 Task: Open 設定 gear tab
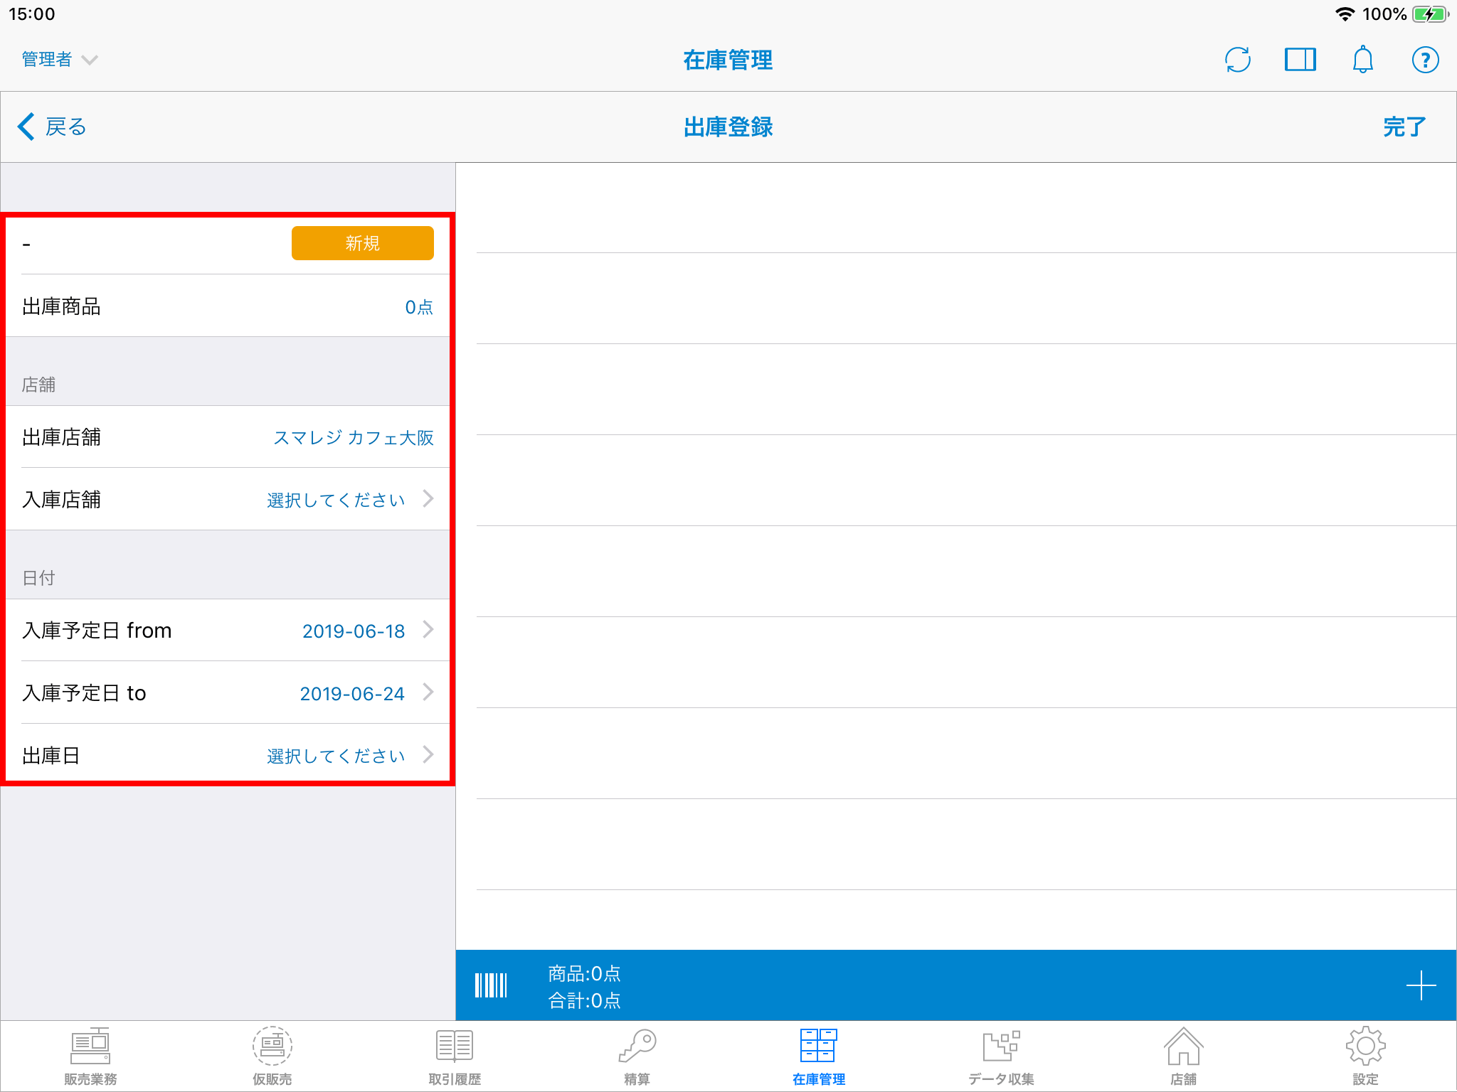point(1365,1056)
